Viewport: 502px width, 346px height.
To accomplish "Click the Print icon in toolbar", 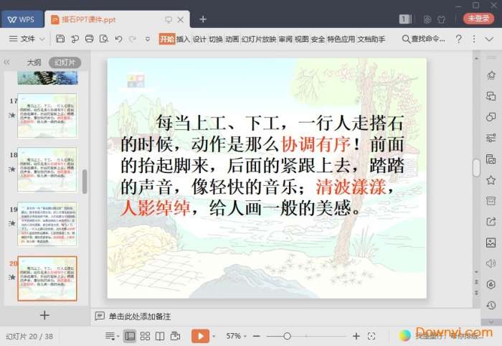I will point(90,39).
